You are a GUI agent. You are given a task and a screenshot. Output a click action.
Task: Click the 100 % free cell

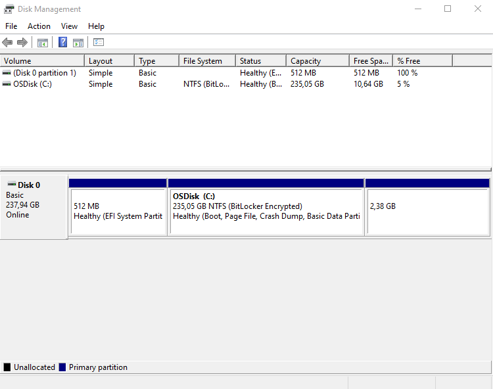click(x=407, y=72)
